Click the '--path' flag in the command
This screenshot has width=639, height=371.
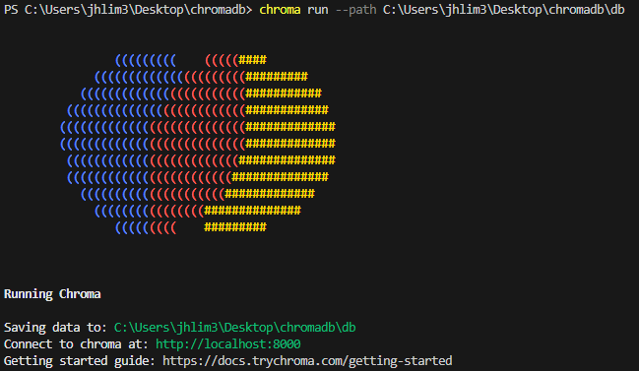click(355, 10)
